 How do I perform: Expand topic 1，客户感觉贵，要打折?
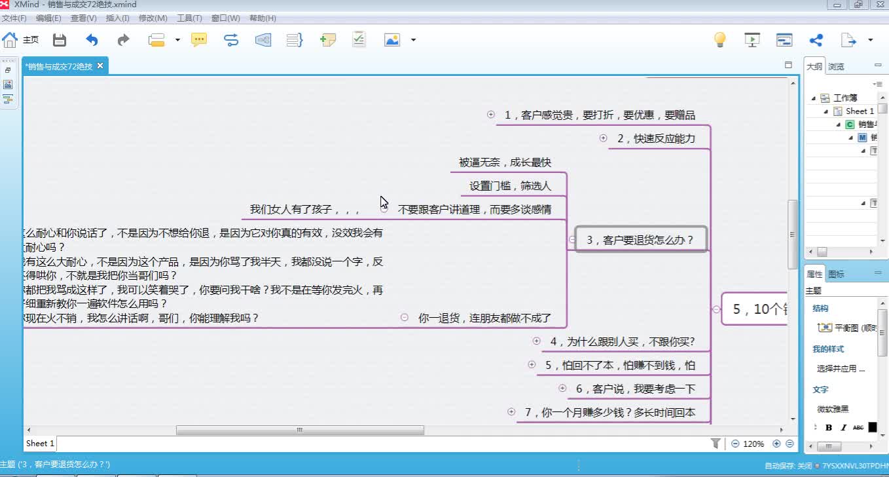(x=491, y=115)
